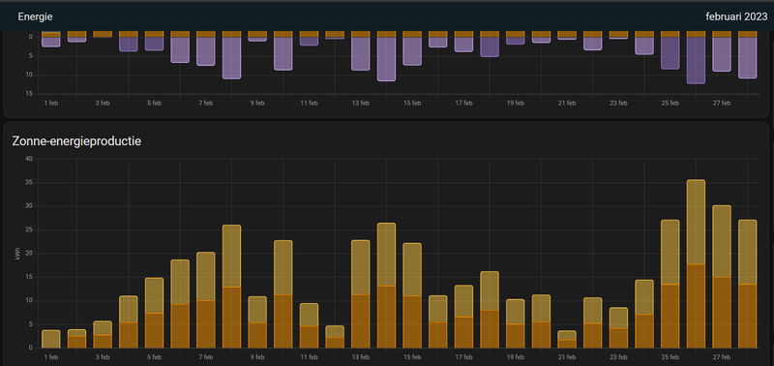Click the 25 feb solar production bar
Viewport: 774px width, 366px height.
point(670,284)
